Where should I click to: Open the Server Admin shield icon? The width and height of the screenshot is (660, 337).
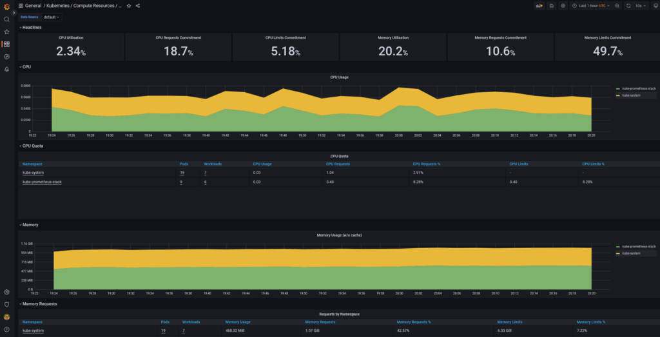6,304
